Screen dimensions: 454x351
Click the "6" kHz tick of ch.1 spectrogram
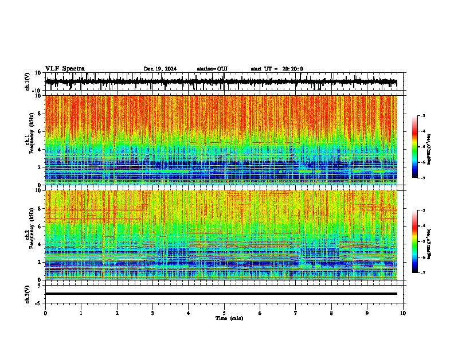click(40, 132)
